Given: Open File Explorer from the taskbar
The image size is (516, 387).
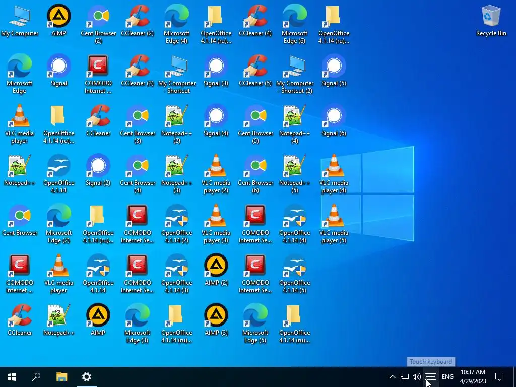Looking at the screenshot, I should pos(61,377).
